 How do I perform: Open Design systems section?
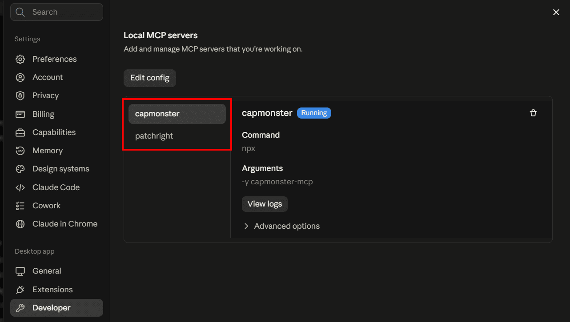(x=56, y=169)
